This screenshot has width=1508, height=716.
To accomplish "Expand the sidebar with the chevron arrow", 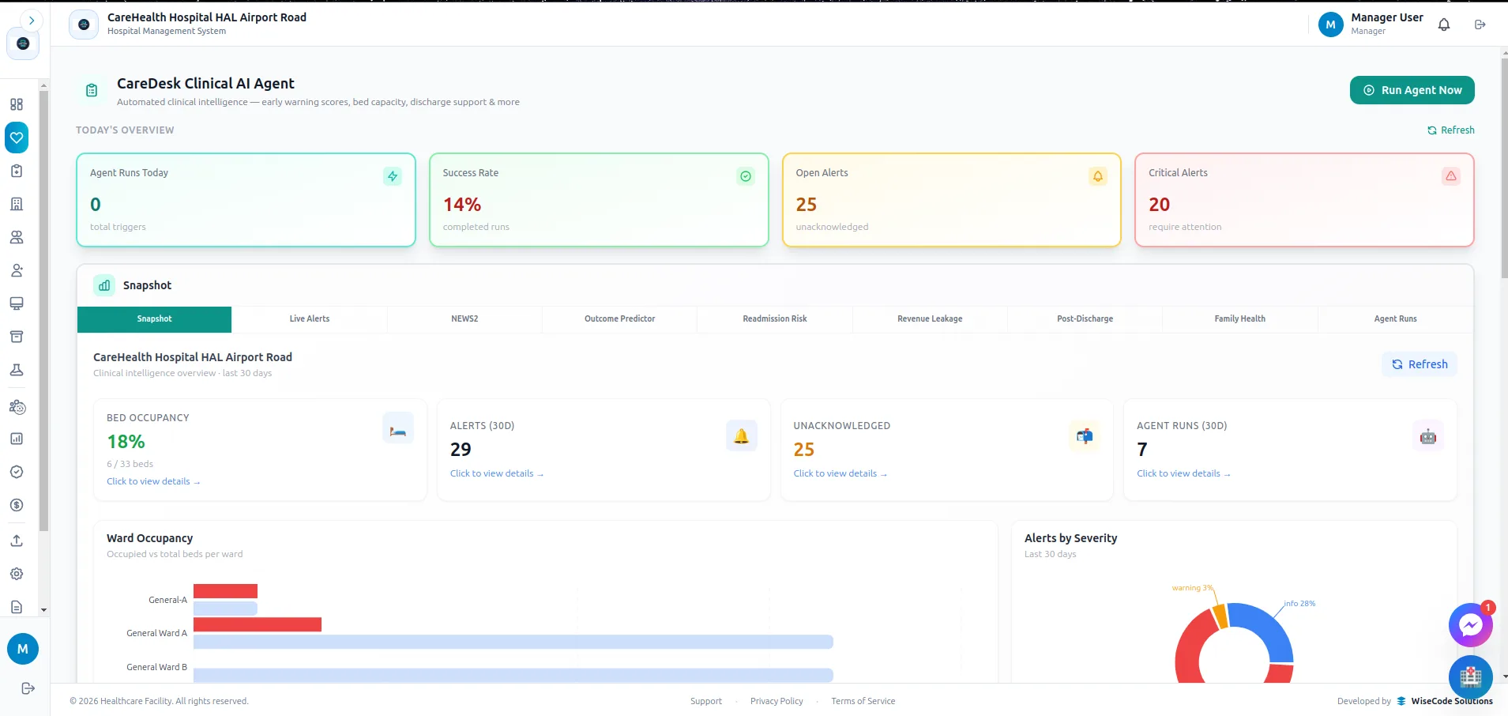I will click(x=31, y=21).
